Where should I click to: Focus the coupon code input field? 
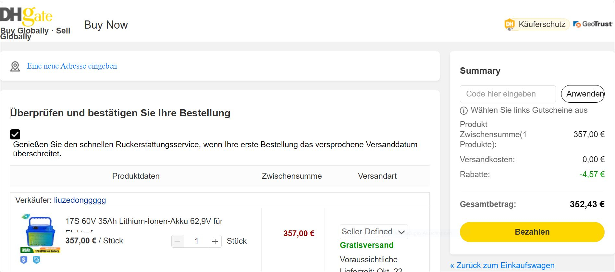pos(508,94)
